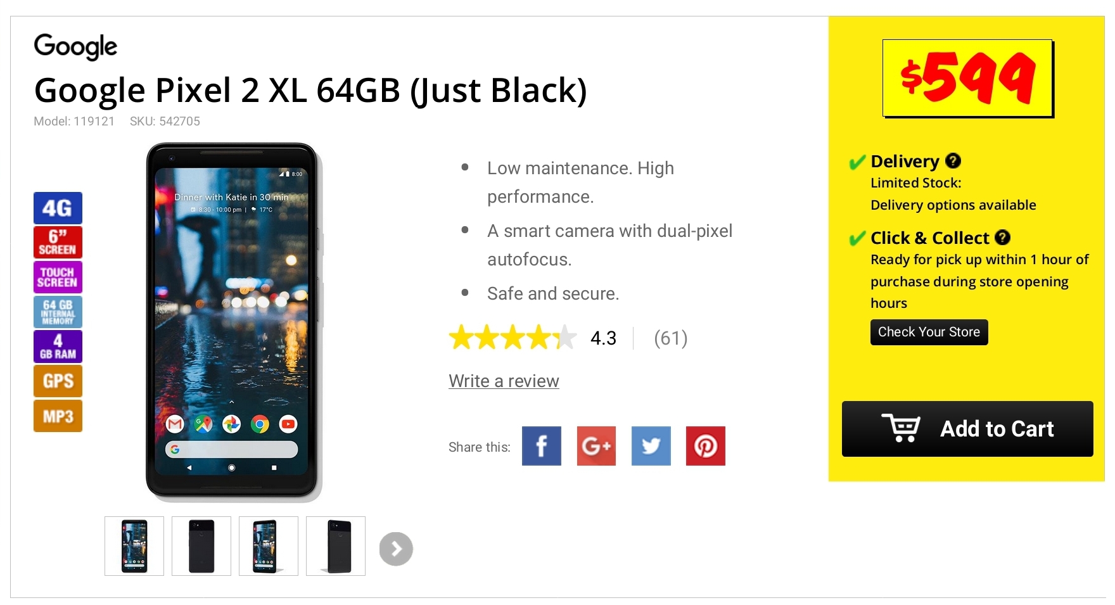Open the Write a review link
The image size is (1115, 605).
(504, 381)
